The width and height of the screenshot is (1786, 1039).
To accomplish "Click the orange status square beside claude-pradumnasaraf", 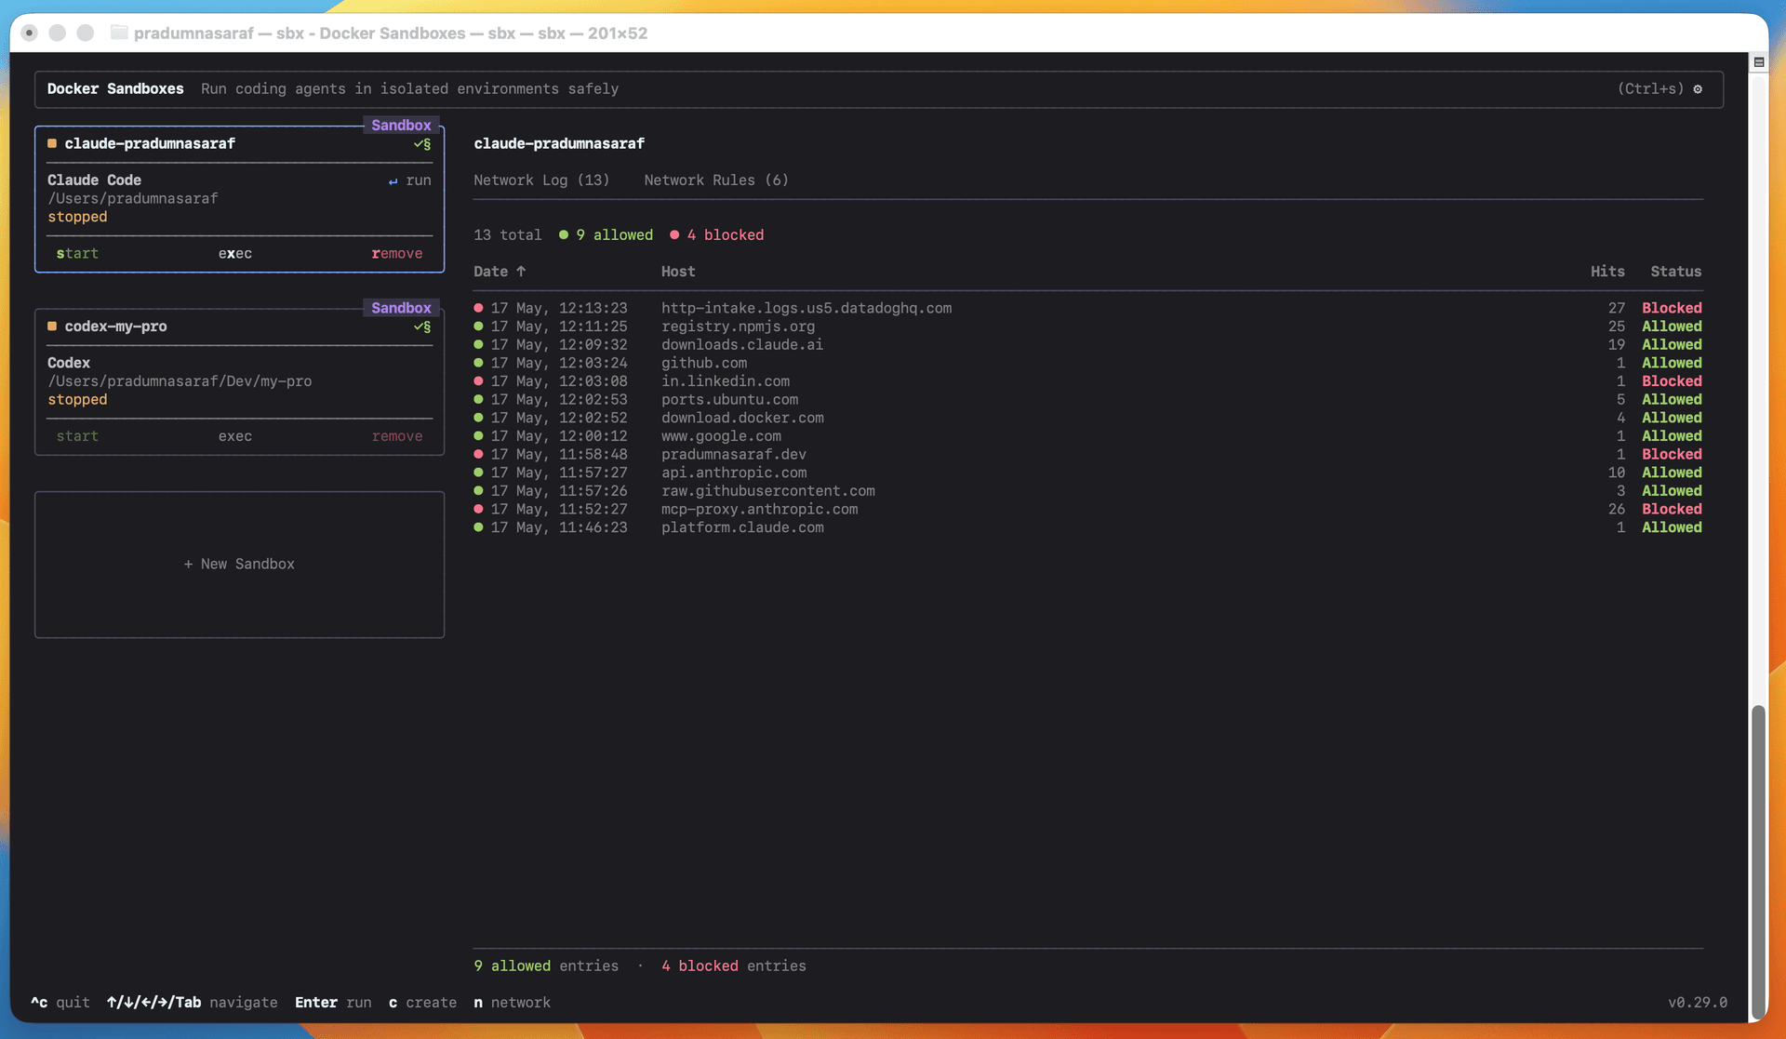I will pos(52,143).
